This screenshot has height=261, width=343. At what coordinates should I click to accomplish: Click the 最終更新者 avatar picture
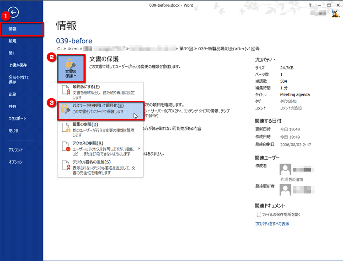coord(285,190)
